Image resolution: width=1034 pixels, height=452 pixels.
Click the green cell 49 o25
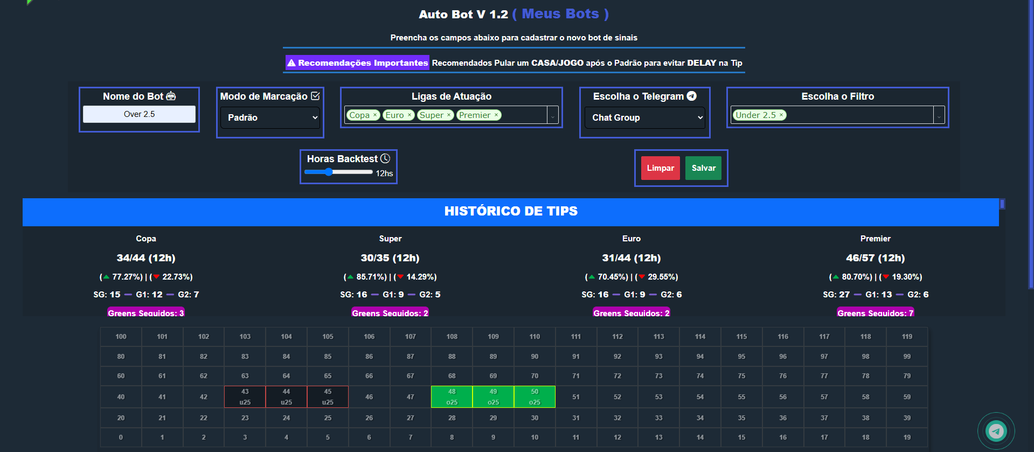[x=493, y=397]
